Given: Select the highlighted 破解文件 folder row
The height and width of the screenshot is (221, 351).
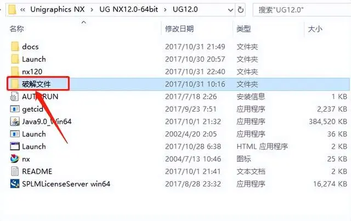Looking at the screenshot, I should point(178,84).
